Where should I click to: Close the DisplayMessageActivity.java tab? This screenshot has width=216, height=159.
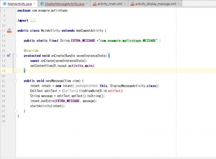pos(87,4)
